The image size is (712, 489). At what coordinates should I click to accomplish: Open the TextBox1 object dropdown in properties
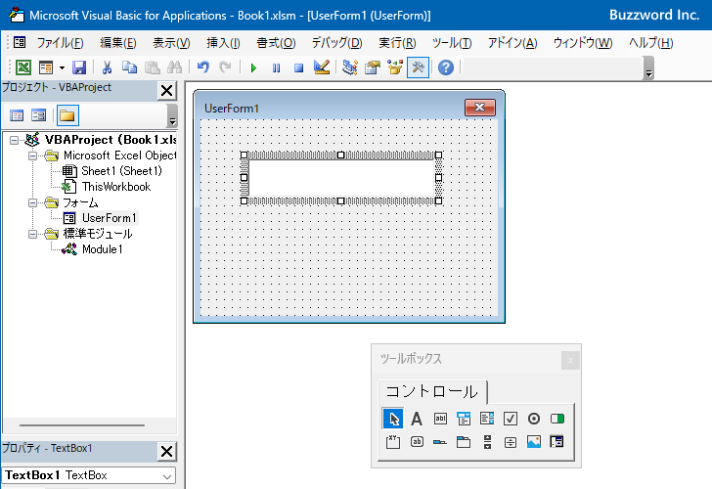tap(167, 476)
